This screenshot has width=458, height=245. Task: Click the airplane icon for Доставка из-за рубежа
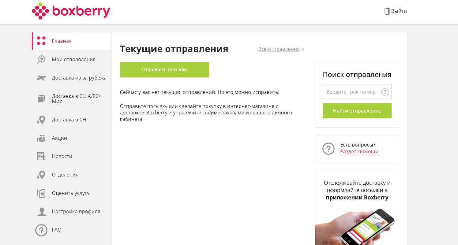click(x=41, y=78)
